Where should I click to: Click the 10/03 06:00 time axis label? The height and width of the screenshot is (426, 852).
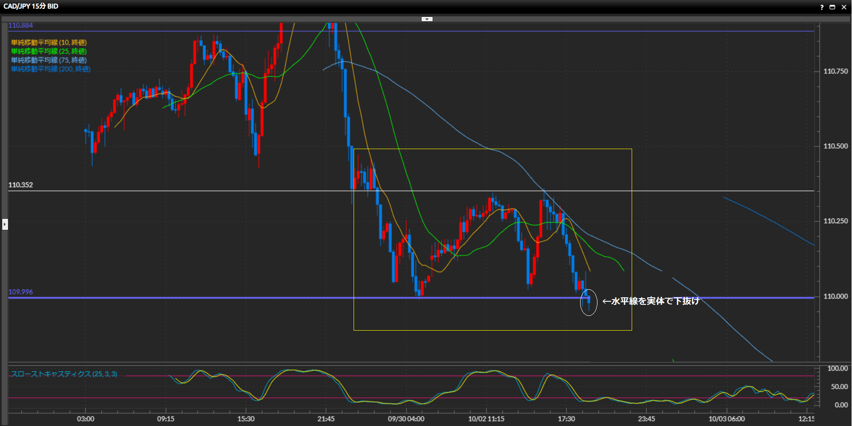tap(726, 419)
